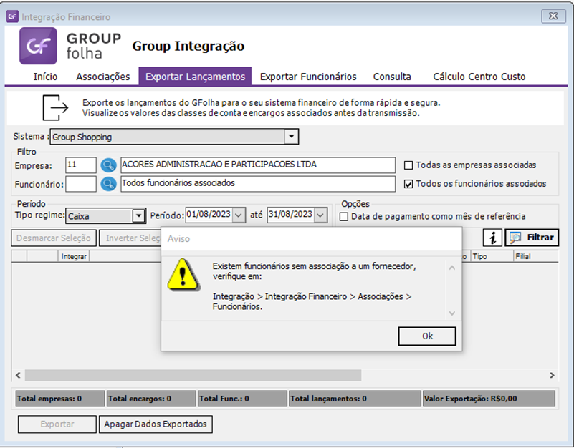Open end date 31/08/2023 calendar dropdown
This screenshot has width=574, height=448.
pos(320,215)
